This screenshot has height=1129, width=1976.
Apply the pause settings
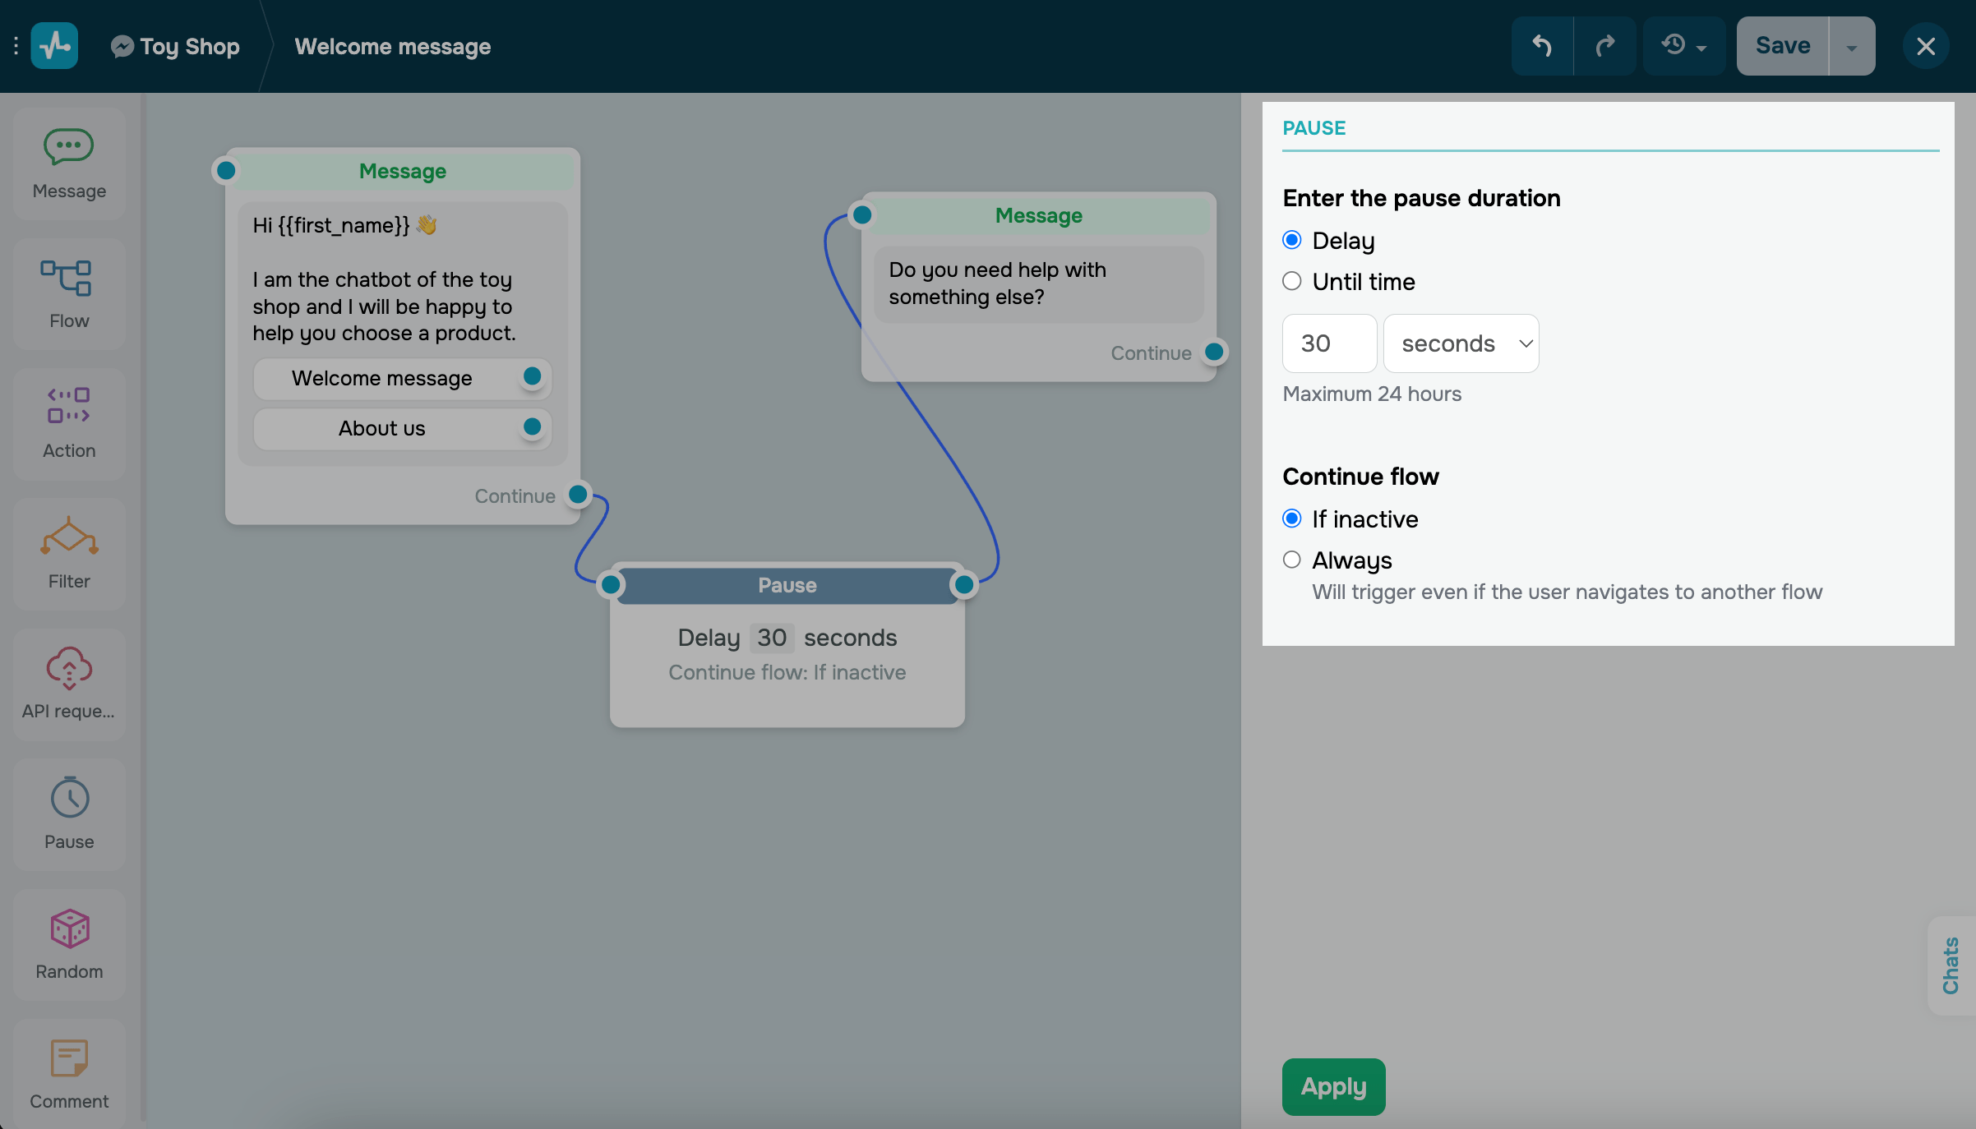coord(1333,1086)
